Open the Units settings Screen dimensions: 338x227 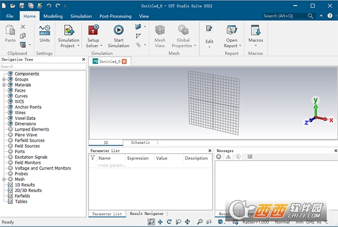point(45,33)
